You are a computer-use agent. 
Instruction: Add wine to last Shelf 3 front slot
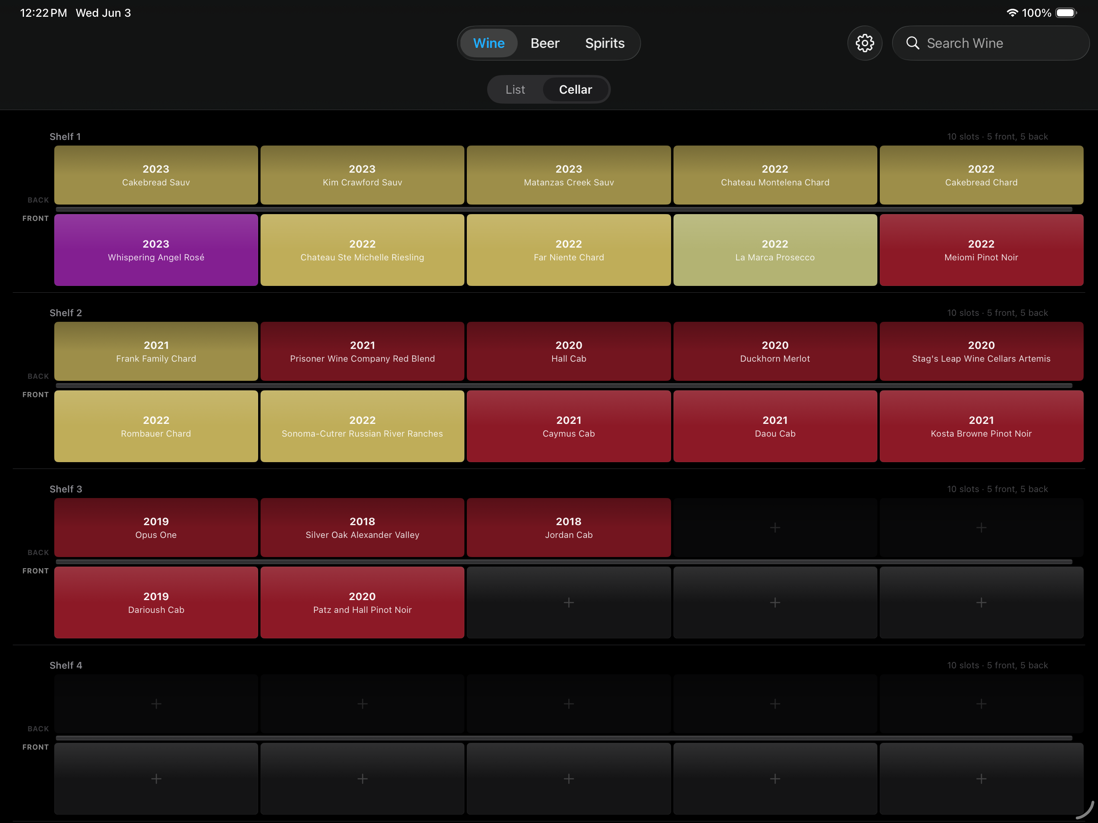[x=981, y=603]
